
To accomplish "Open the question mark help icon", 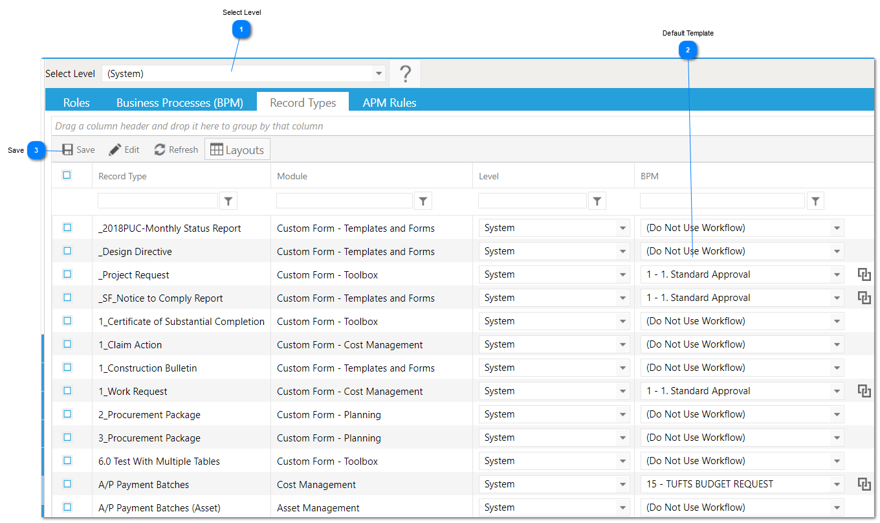I will click(x=405, y=74).
